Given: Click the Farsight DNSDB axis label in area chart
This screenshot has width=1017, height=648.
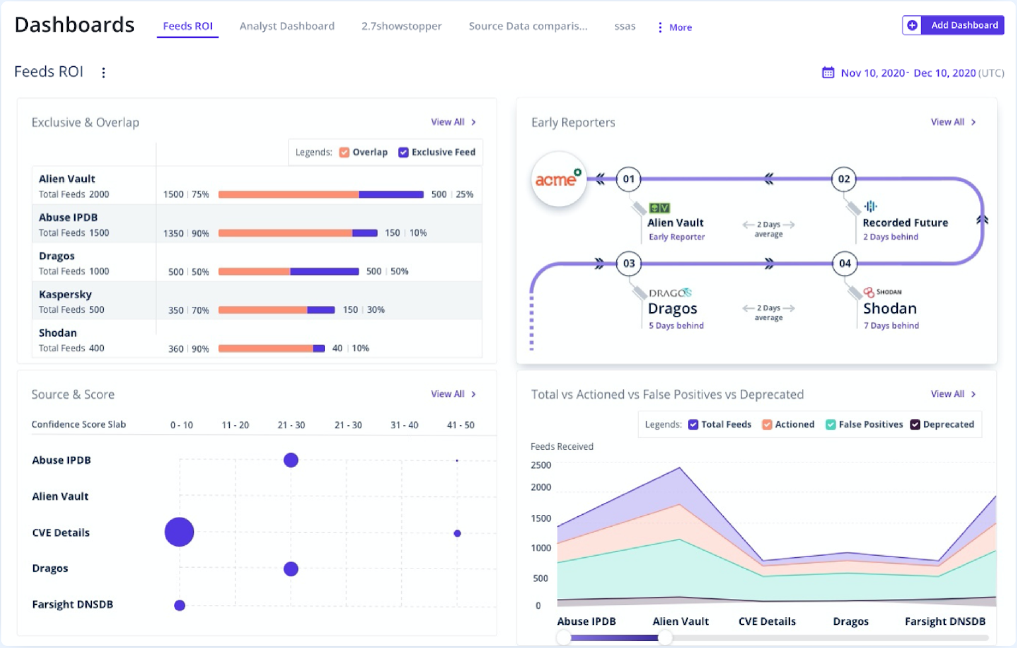Looking at the screenshot, I should (x=945, y=621).
